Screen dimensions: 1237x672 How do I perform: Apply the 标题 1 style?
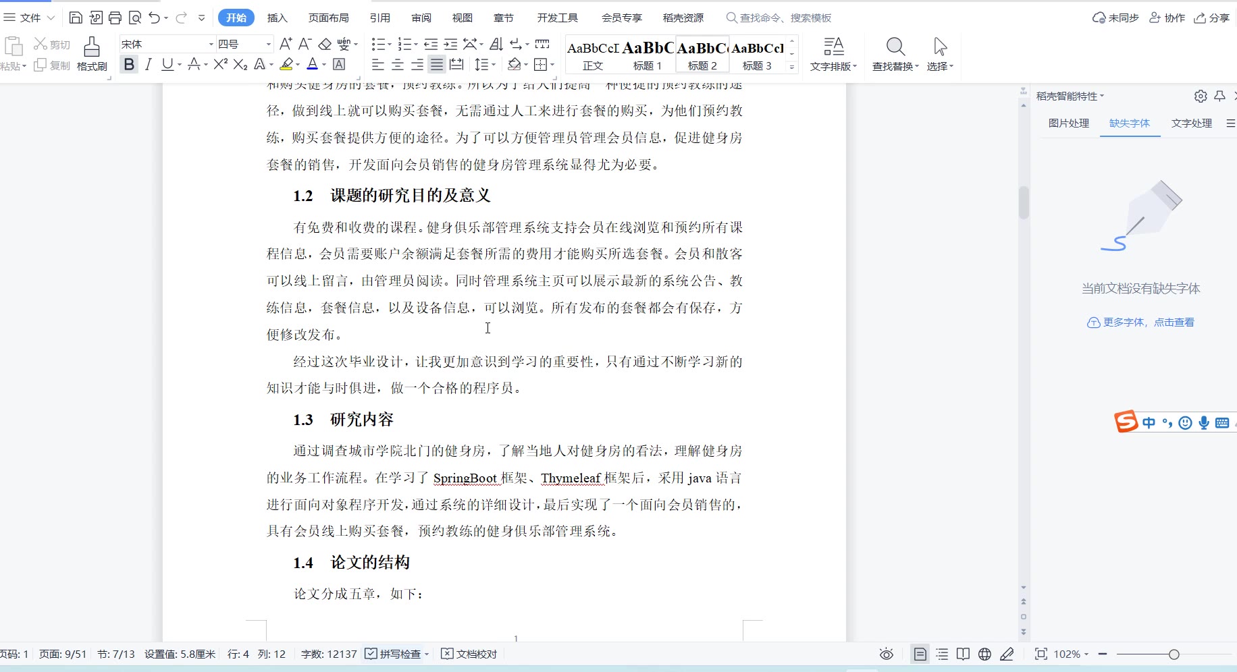648,54
